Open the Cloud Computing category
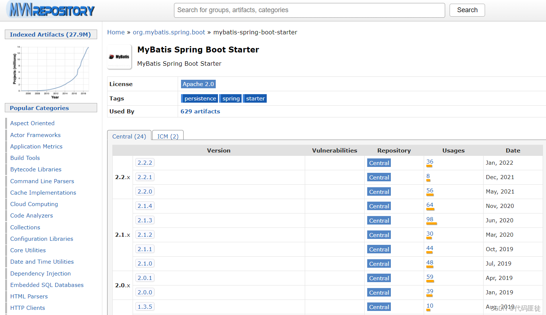This screenshot has width=546, height=315. tap(34, 204)
